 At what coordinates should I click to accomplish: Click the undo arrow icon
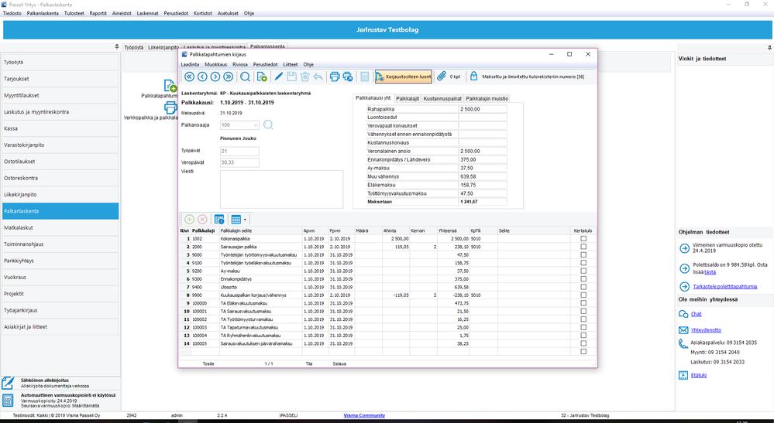click(318, 77)
